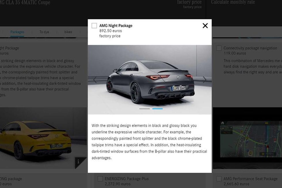This screenshot has width=282, height=188.
Task: Open the To dye tab
Action: pyautogui.click(x=44, y=32)
